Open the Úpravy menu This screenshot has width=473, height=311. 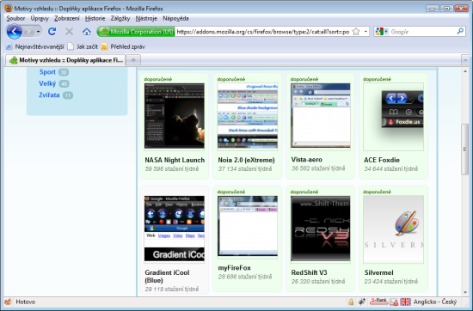(x=40, y=18)
